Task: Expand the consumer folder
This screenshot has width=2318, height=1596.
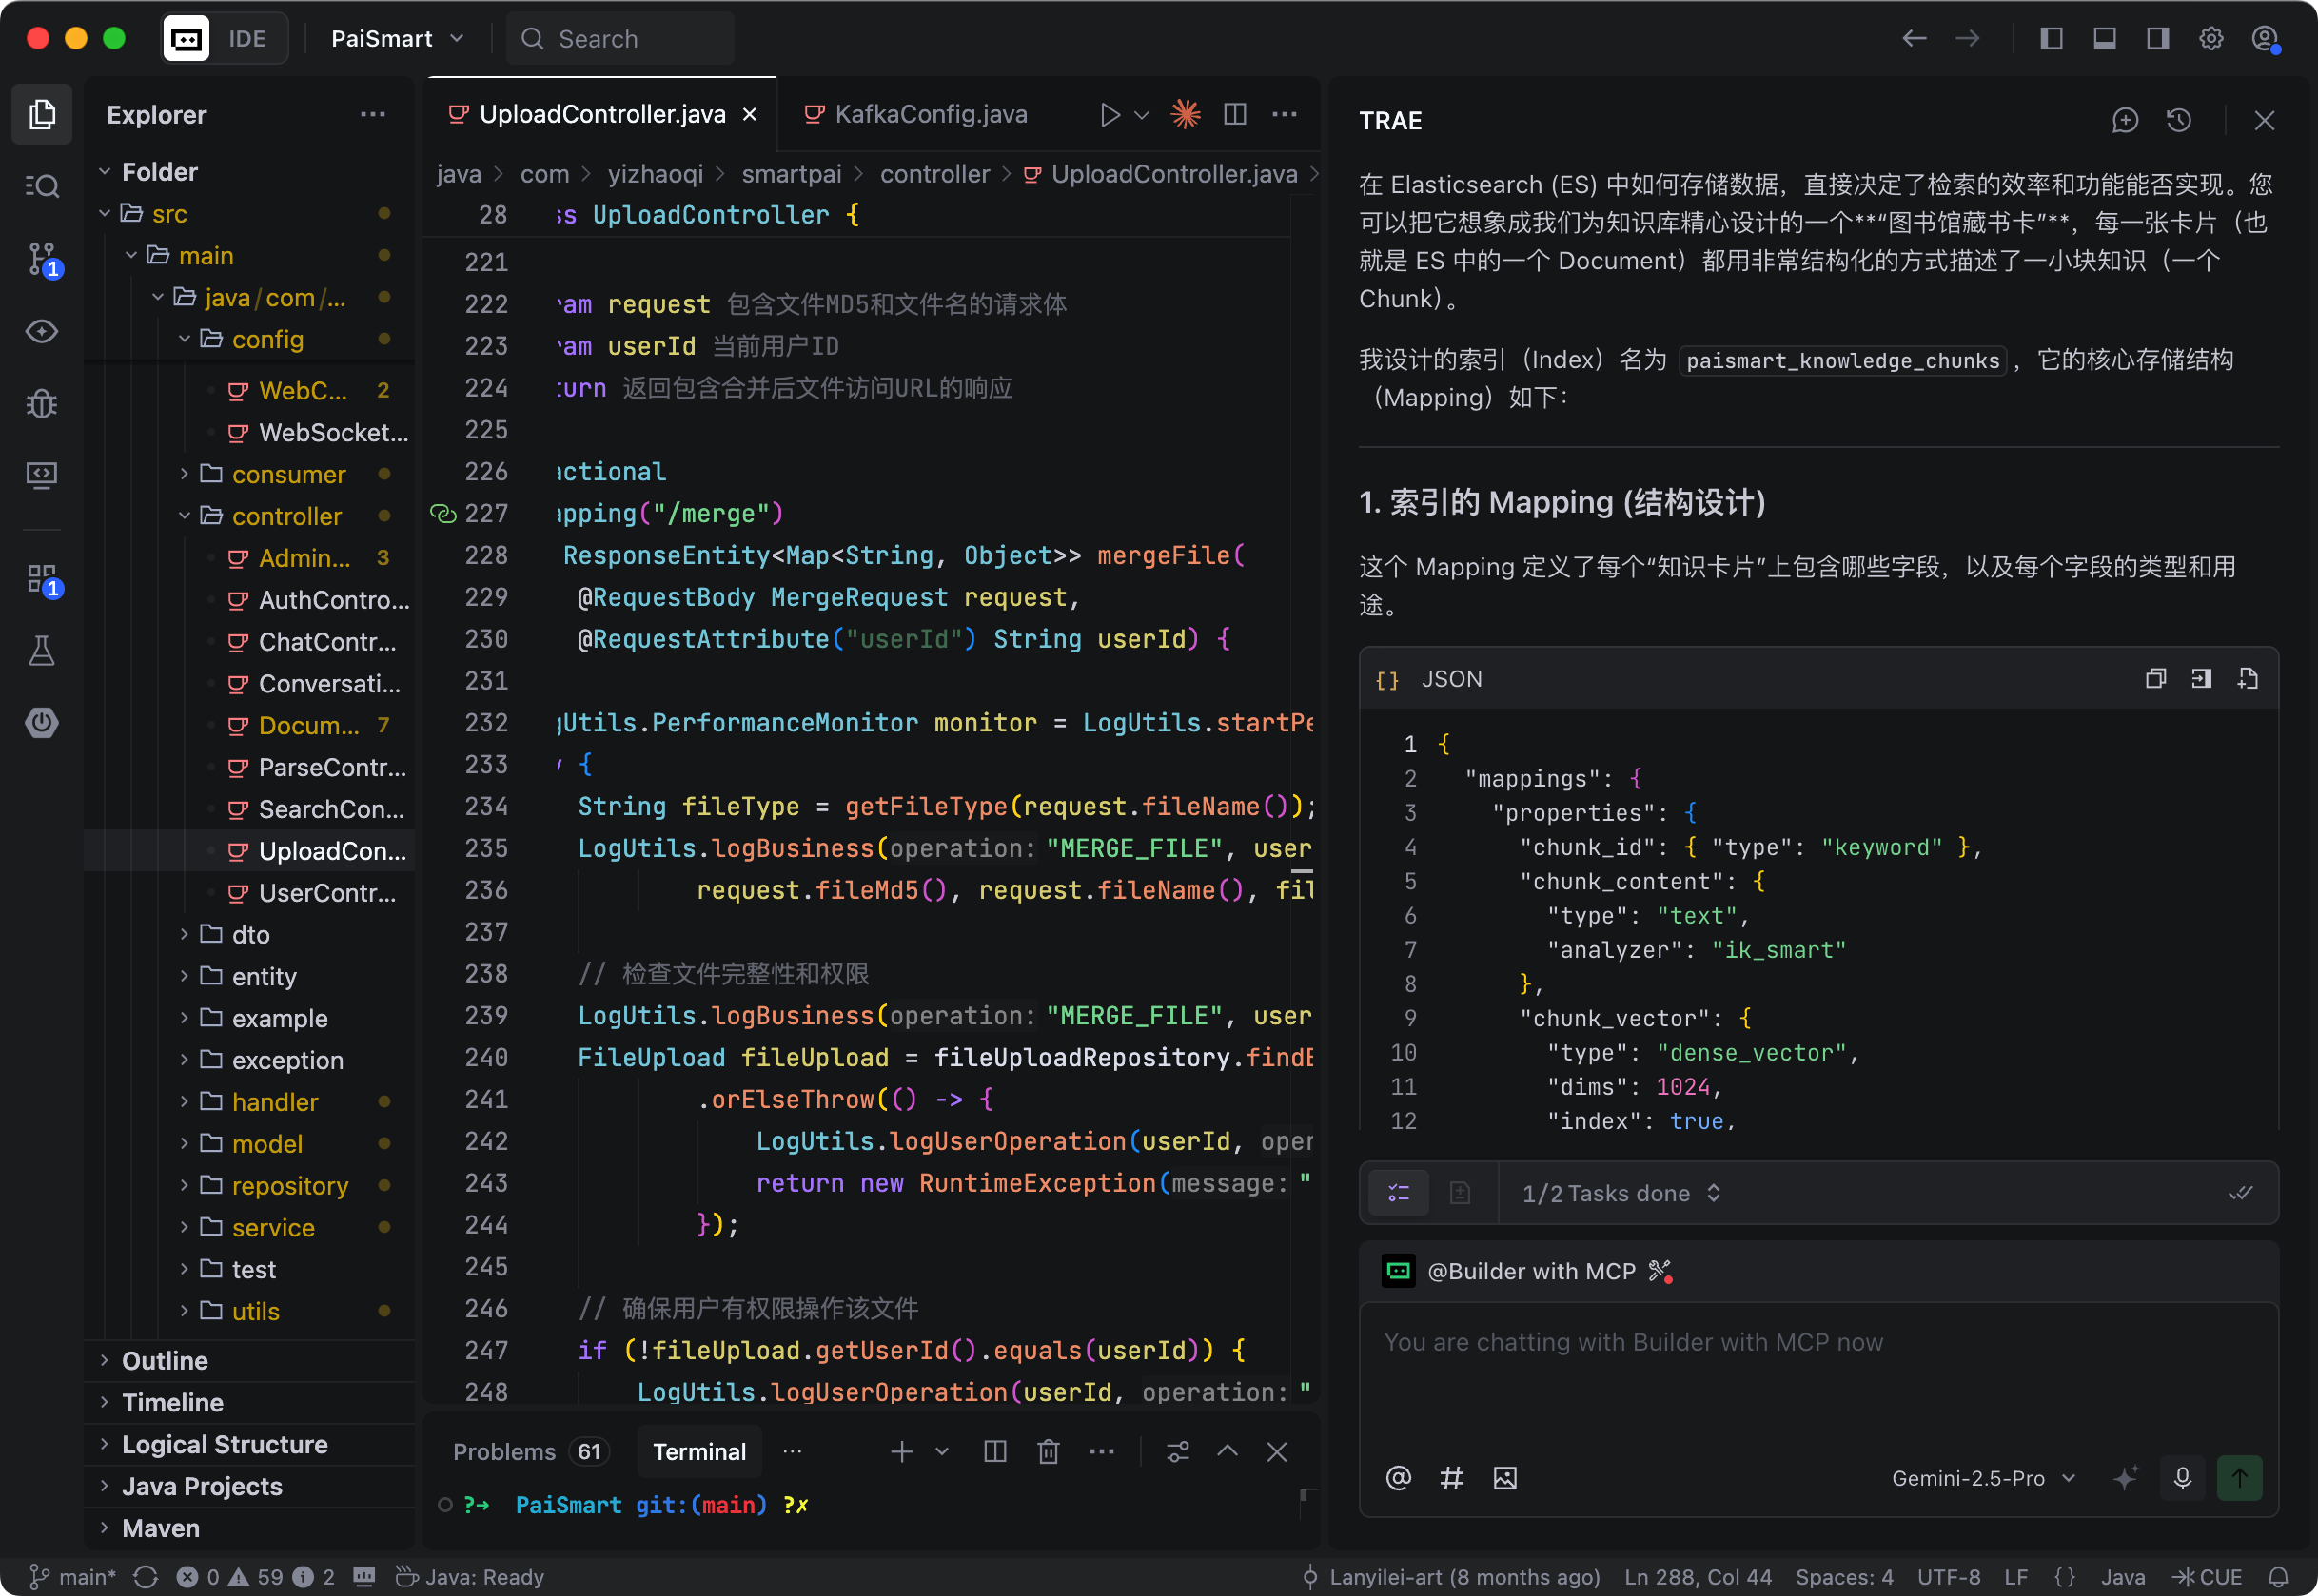Action: (x=288, y=474)
